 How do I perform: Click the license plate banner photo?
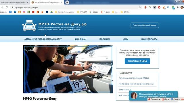(x=68, y=69)
